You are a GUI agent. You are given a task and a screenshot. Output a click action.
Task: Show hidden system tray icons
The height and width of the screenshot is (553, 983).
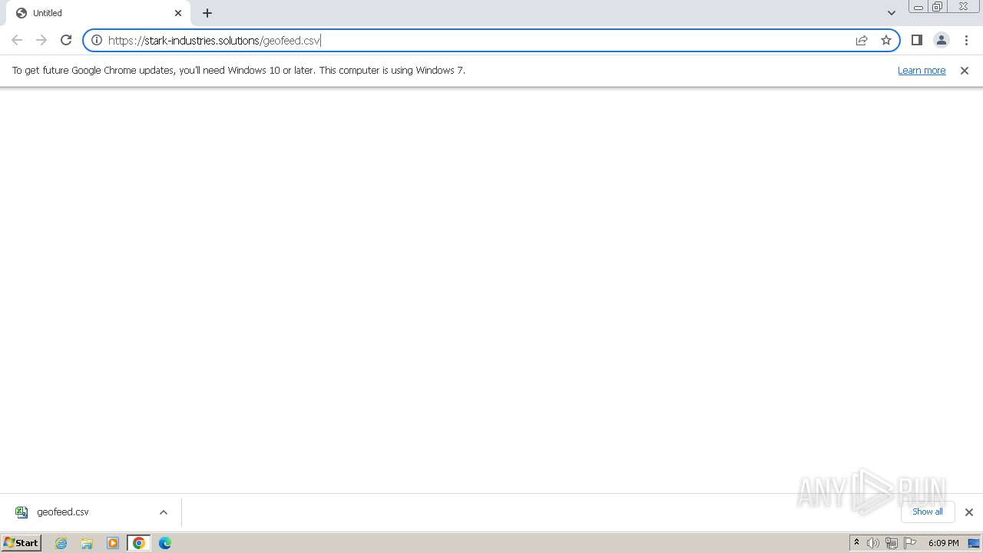click(856, 543)
